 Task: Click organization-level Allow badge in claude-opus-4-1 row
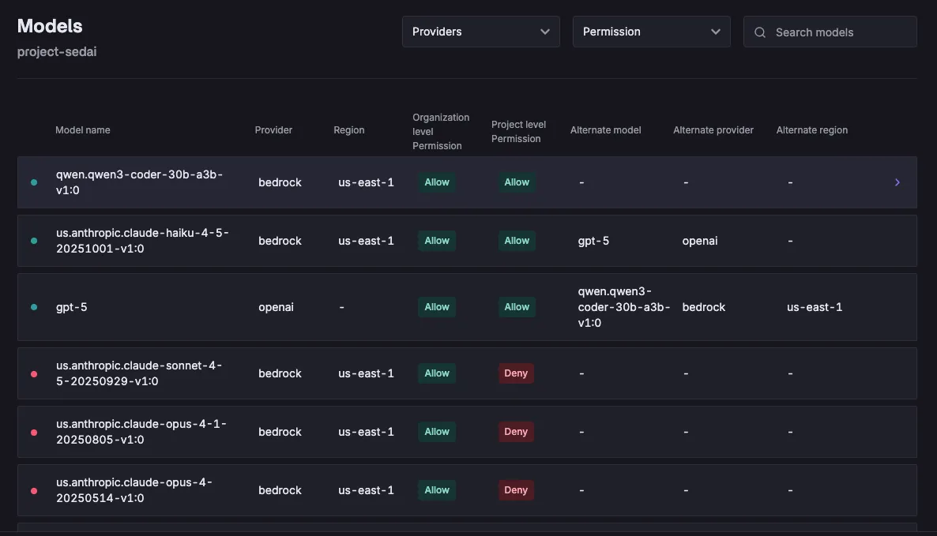(x=437, y=432)
